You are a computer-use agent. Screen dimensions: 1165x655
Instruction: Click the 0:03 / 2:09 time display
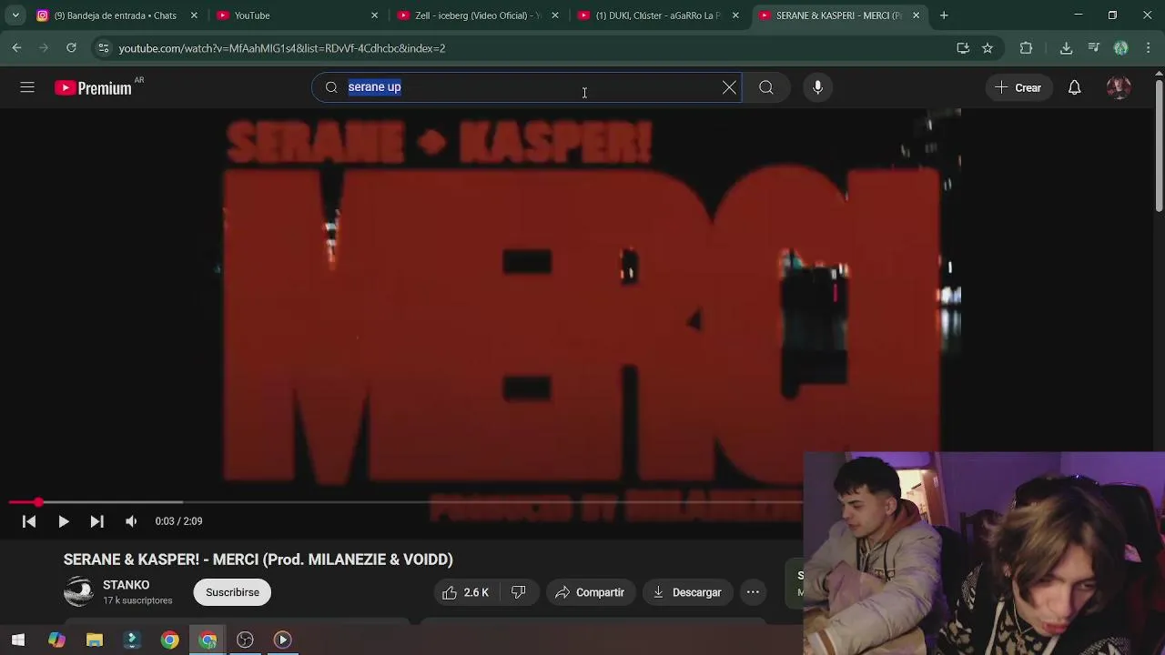pyautogui.click(x=178, y=521)
